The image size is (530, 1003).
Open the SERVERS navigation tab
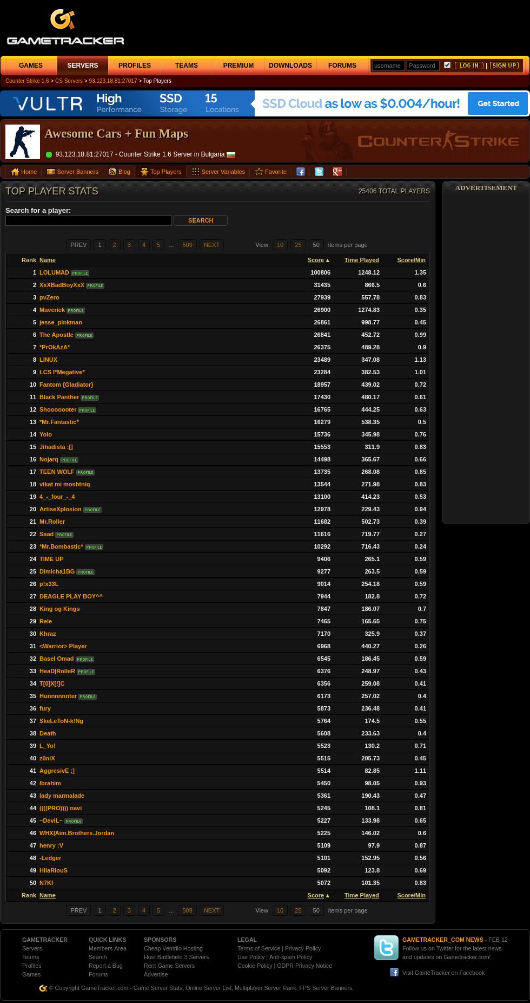pos(83,66)
